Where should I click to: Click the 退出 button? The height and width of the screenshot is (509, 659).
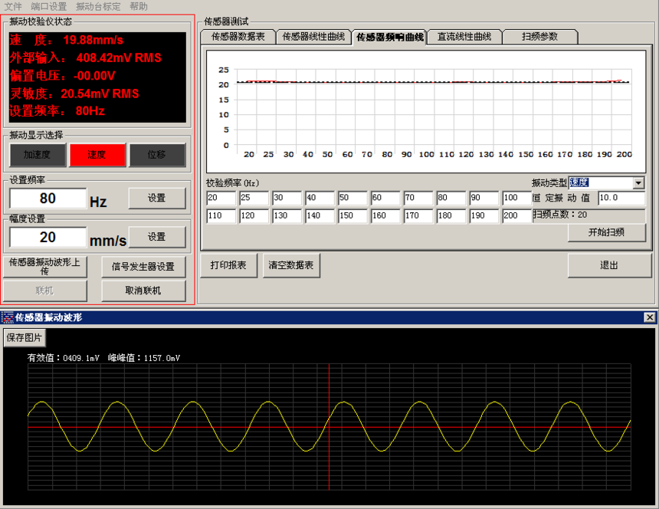click(609, 265)
